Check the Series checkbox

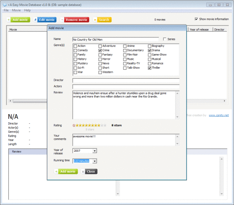click(x=165, y=39)
